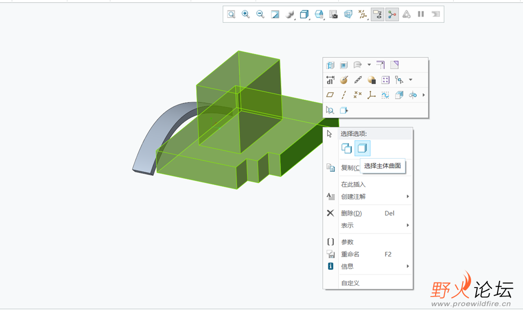Click the purple dashed corner arrow icon
The height and width of the screenshot is (312, 523).
tap(381, 65)
